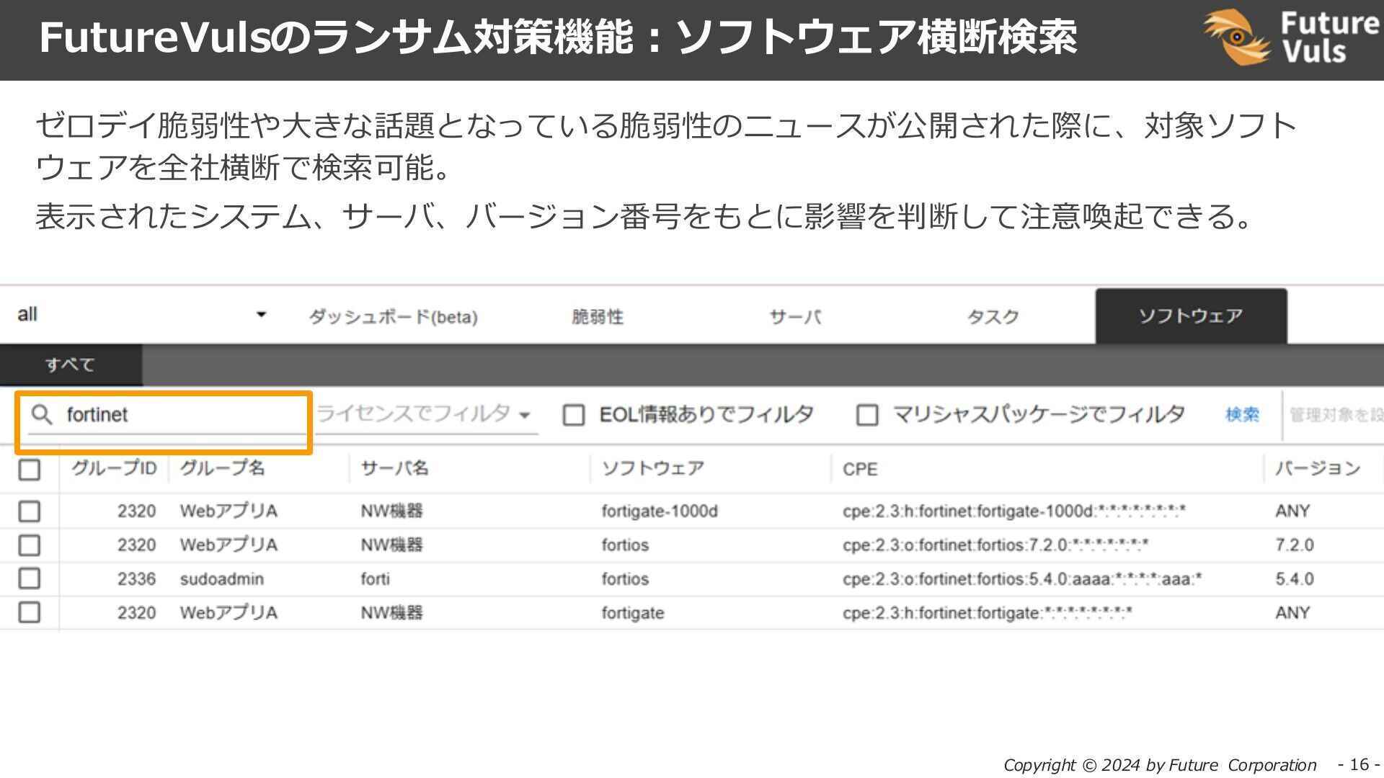
Task: Select the ソフトウェア tab
Action: click(x=1190, y=316)
